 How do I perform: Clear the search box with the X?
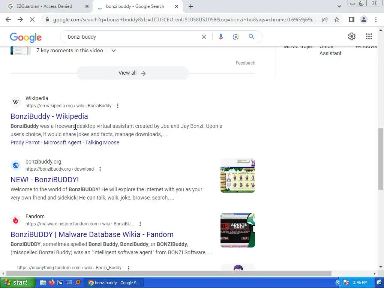pos(204,37)
